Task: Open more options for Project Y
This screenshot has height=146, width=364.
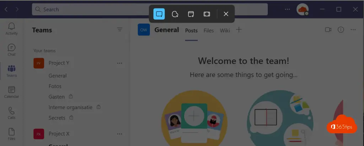Action: [119, 63]
